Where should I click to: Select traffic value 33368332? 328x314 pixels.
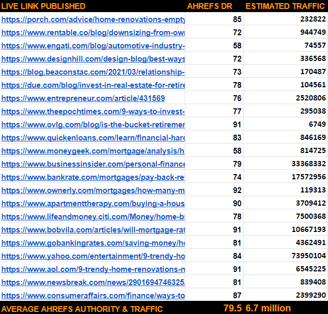point(309,164)
